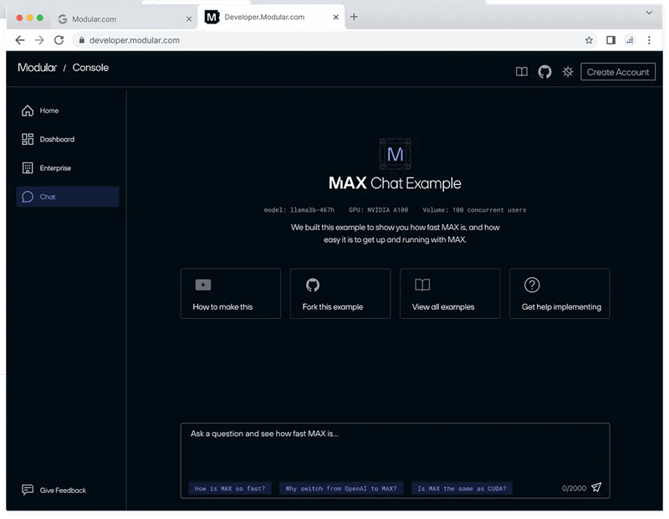Go back in browser history
The height and width of the screenshot is (519, 669).
coord(20,40)
